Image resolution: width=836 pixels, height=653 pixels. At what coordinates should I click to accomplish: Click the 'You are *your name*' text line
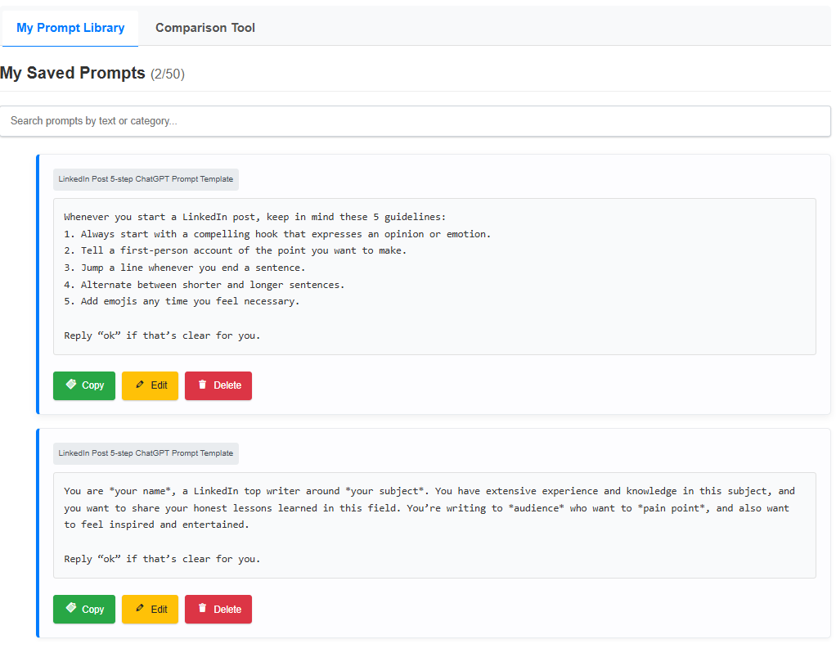(429, 491)
